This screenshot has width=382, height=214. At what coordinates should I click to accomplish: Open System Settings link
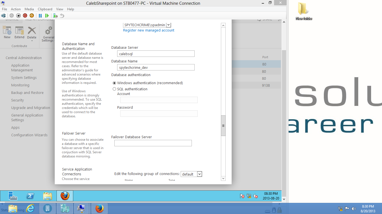24,78
